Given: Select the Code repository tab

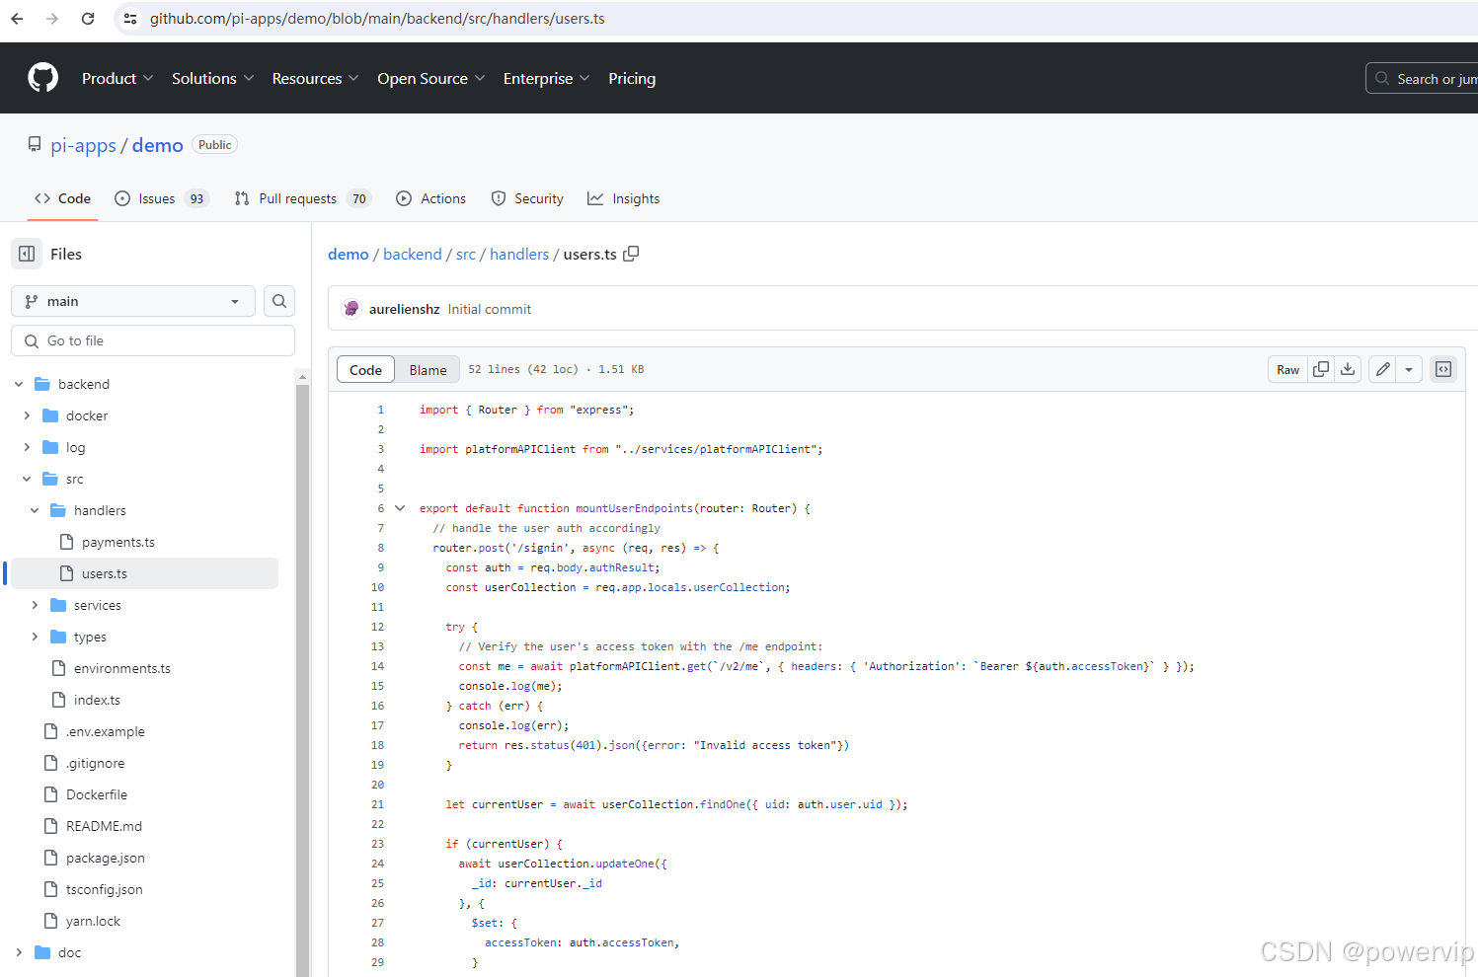Looking at the screenshot, I should coord(62,198).
